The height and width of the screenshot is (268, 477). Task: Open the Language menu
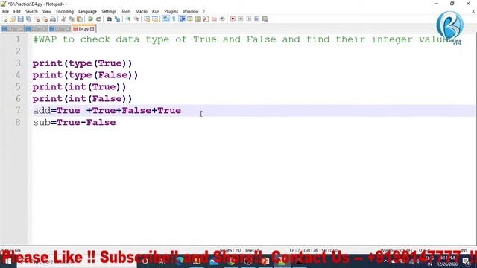[88, 12]
